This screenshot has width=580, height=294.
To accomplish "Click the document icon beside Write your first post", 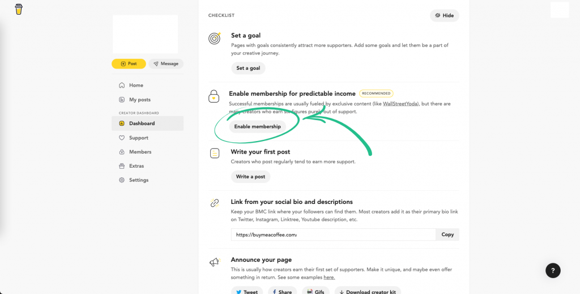I will [215, 153].
